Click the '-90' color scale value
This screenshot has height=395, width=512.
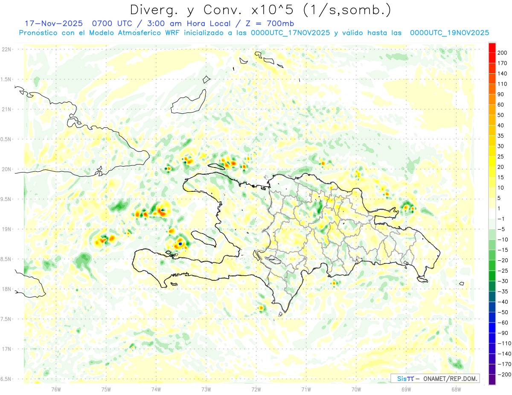pyautogui.click(x=503, y=333)
